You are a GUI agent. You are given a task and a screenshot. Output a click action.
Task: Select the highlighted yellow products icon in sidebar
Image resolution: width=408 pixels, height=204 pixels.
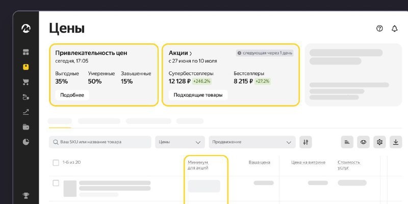pyautogui.click(x=26, y=67)
